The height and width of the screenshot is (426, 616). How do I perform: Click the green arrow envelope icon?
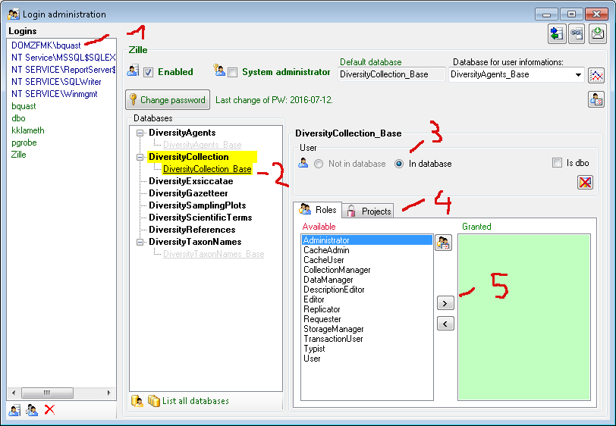point(597,33)
